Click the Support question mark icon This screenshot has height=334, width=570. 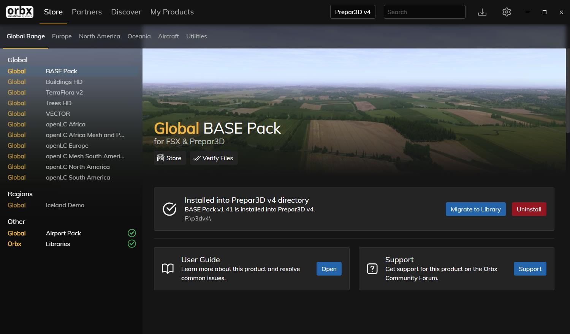pos(372,269)
